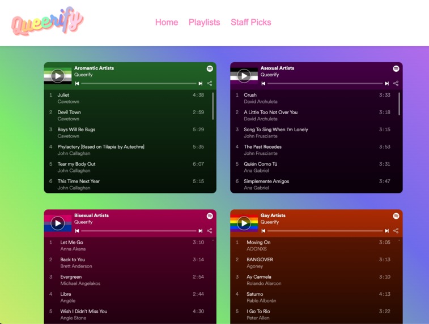Seek on Gay Artists progress bar
This screenshot has width=429, height=324.
point(325,231)
